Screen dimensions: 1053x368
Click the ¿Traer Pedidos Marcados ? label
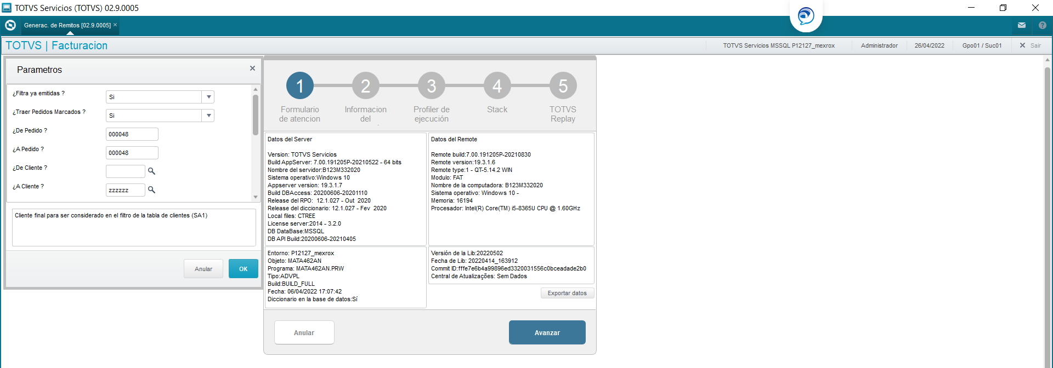point(49,112)
